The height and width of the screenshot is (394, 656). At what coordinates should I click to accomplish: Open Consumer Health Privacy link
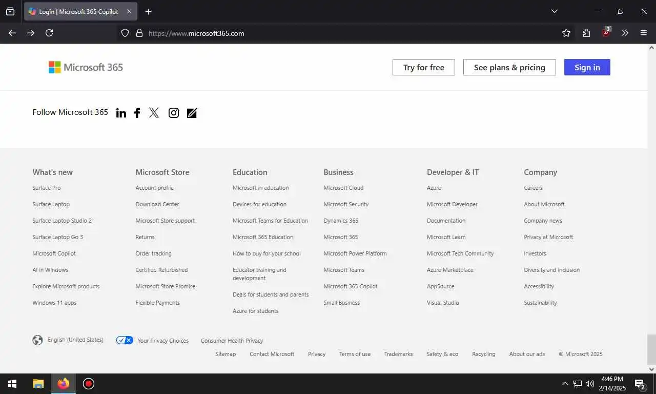(x=232, y=341)
